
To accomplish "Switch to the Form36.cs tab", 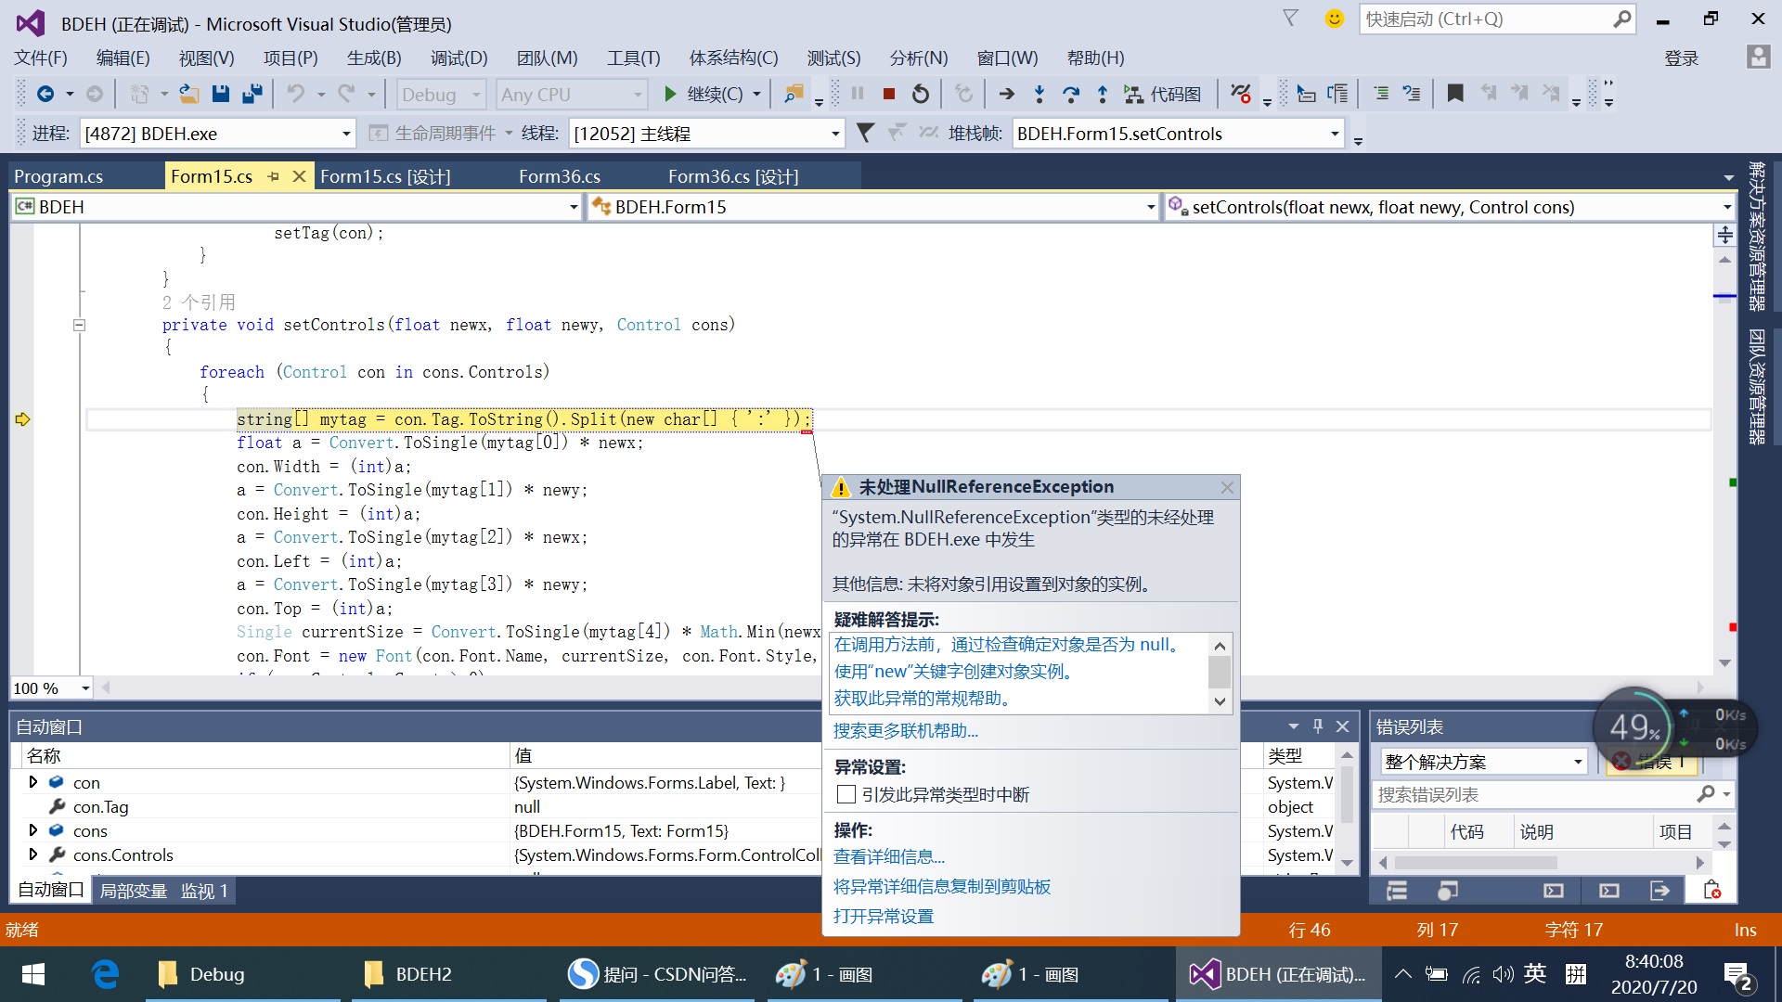I will click(x=560, y=176).
